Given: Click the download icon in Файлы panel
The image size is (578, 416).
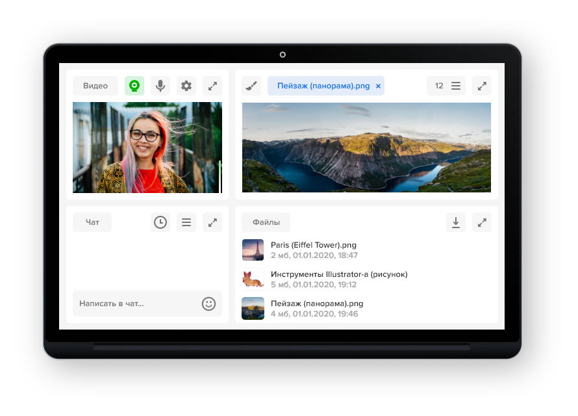Looking at the screenshot, I should click(456, 222).
